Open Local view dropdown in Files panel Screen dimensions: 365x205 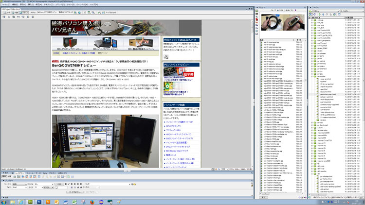point(351,11)
